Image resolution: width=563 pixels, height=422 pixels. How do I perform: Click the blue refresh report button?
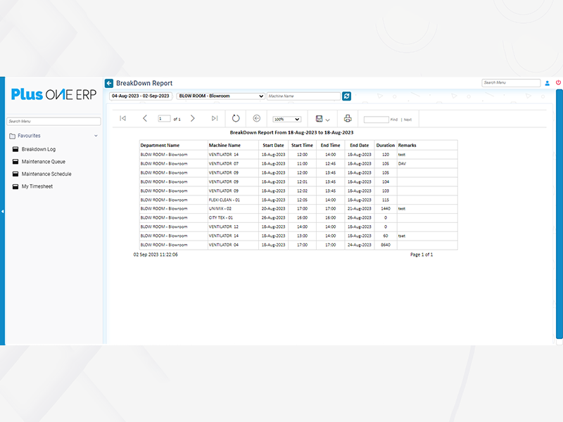[346, 96]
